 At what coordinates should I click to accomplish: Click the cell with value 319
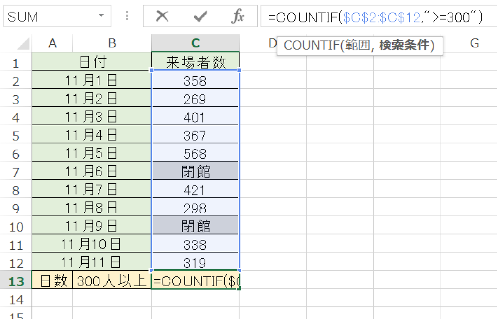(195, 262)
